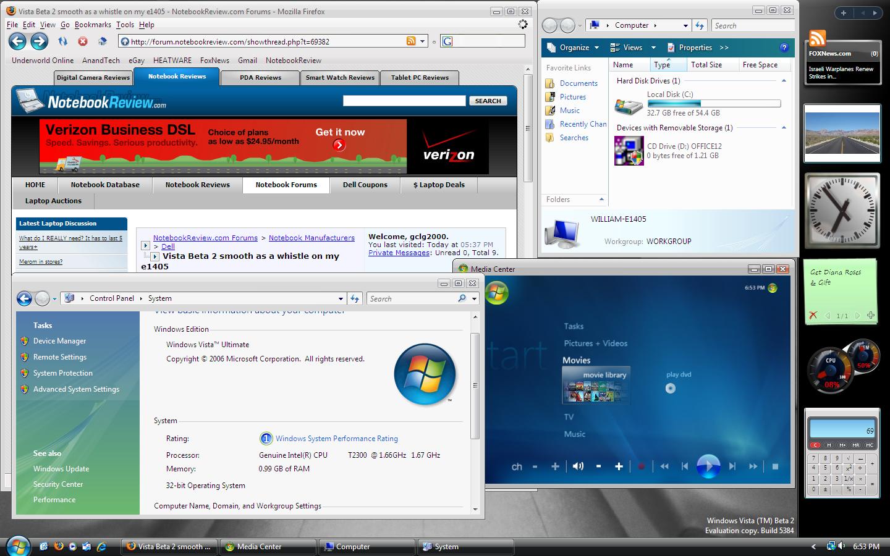
Task: Click NotebookReview site search field
Action: coord(404,101)
